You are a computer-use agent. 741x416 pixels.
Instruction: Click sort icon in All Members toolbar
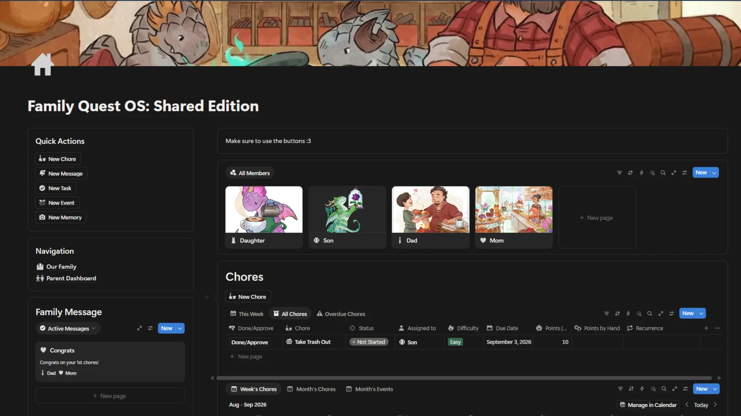pos(630,173)
